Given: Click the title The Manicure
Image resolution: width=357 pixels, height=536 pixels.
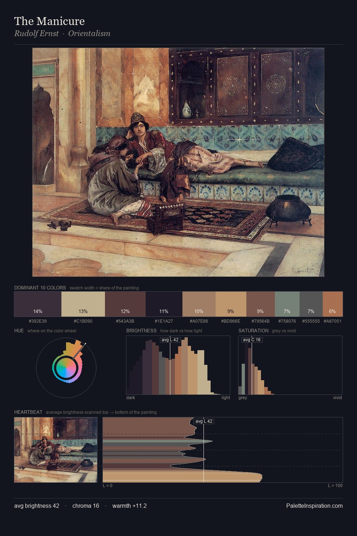Looking at the screenshot, I should click(x=50, y=21).
